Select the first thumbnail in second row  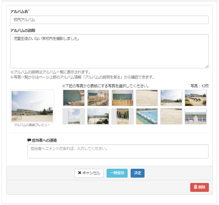pos(74,116)
